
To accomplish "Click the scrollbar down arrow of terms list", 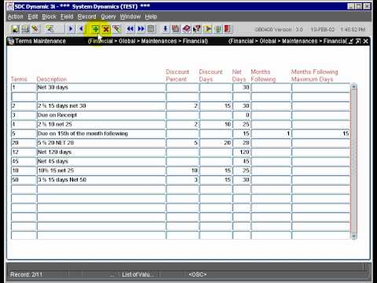I will [353, 237].
